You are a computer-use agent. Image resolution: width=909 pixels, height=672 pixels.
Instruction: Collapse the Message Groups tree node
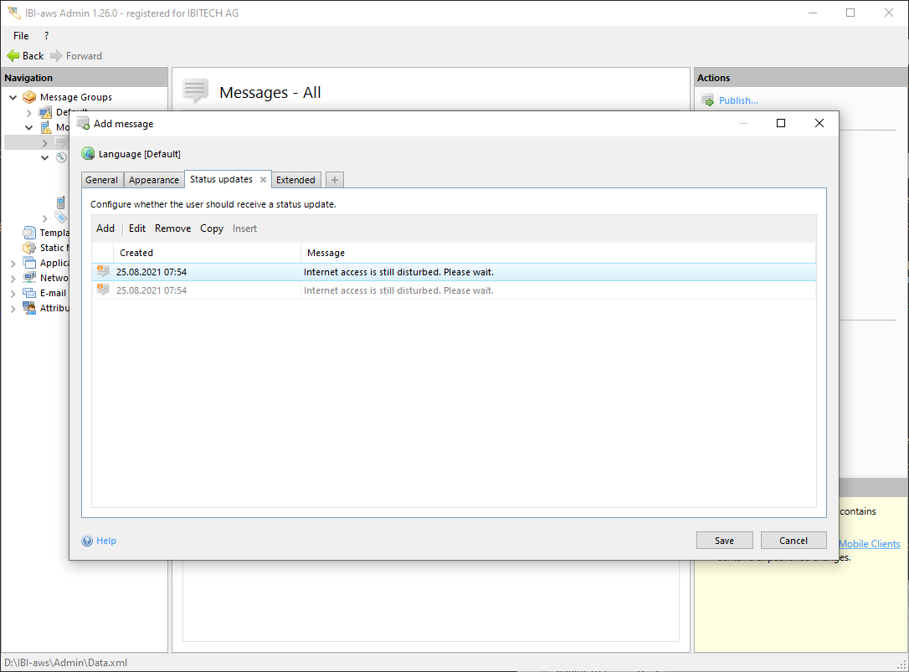13,98
